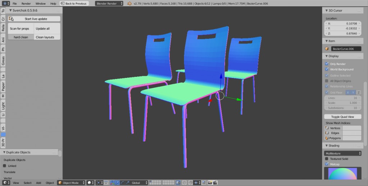Collapse the Item panel
Viewport: 368px width, 186px height.
(326, 41)
